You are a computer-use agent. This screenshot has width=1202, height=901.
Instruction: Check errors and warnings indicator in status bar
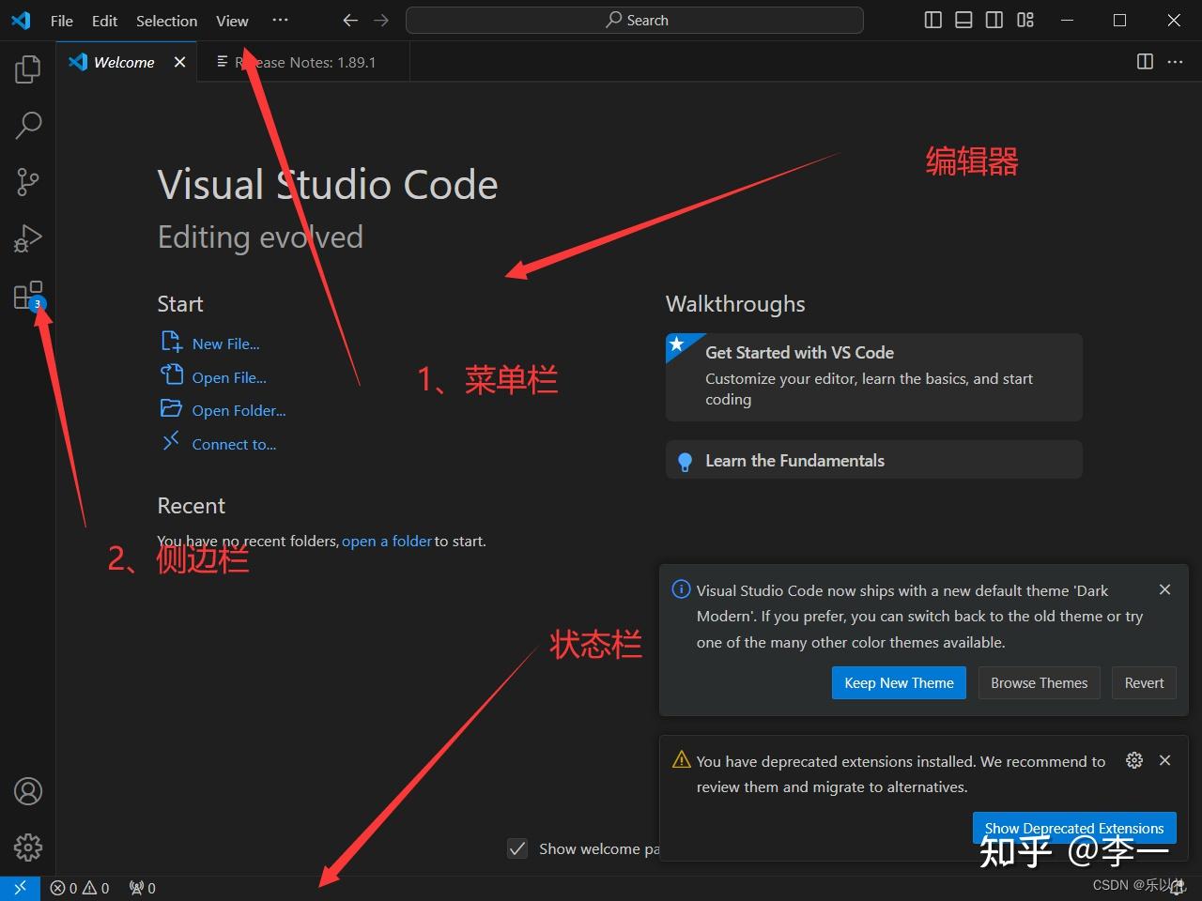[79, 887]
